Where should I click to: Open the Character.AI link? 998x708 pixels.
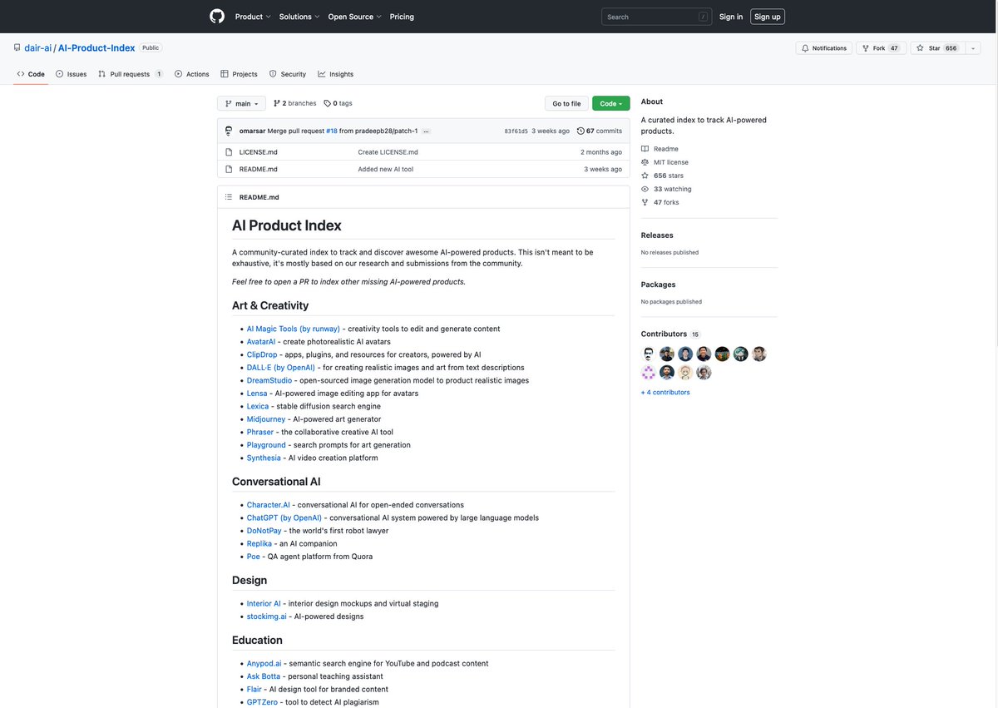tap(269, 505)
